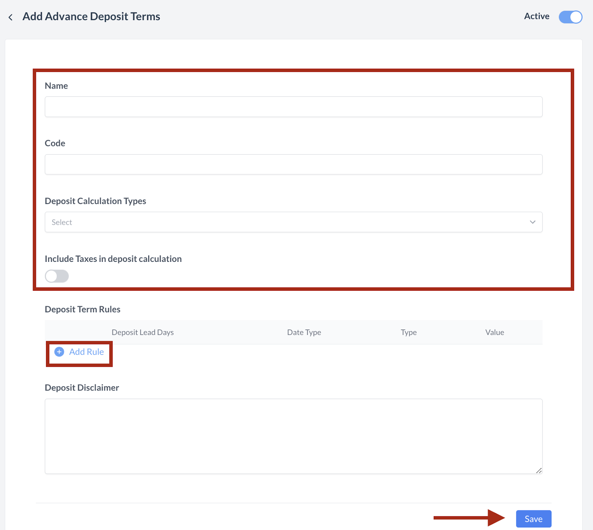
Task: Go back using the left arrow
Action: pos(11,17)
